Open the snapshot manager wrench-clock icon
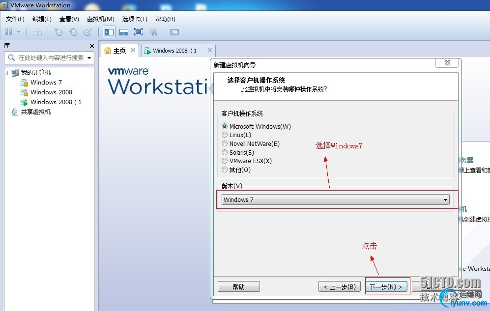 tap(88, 32)
